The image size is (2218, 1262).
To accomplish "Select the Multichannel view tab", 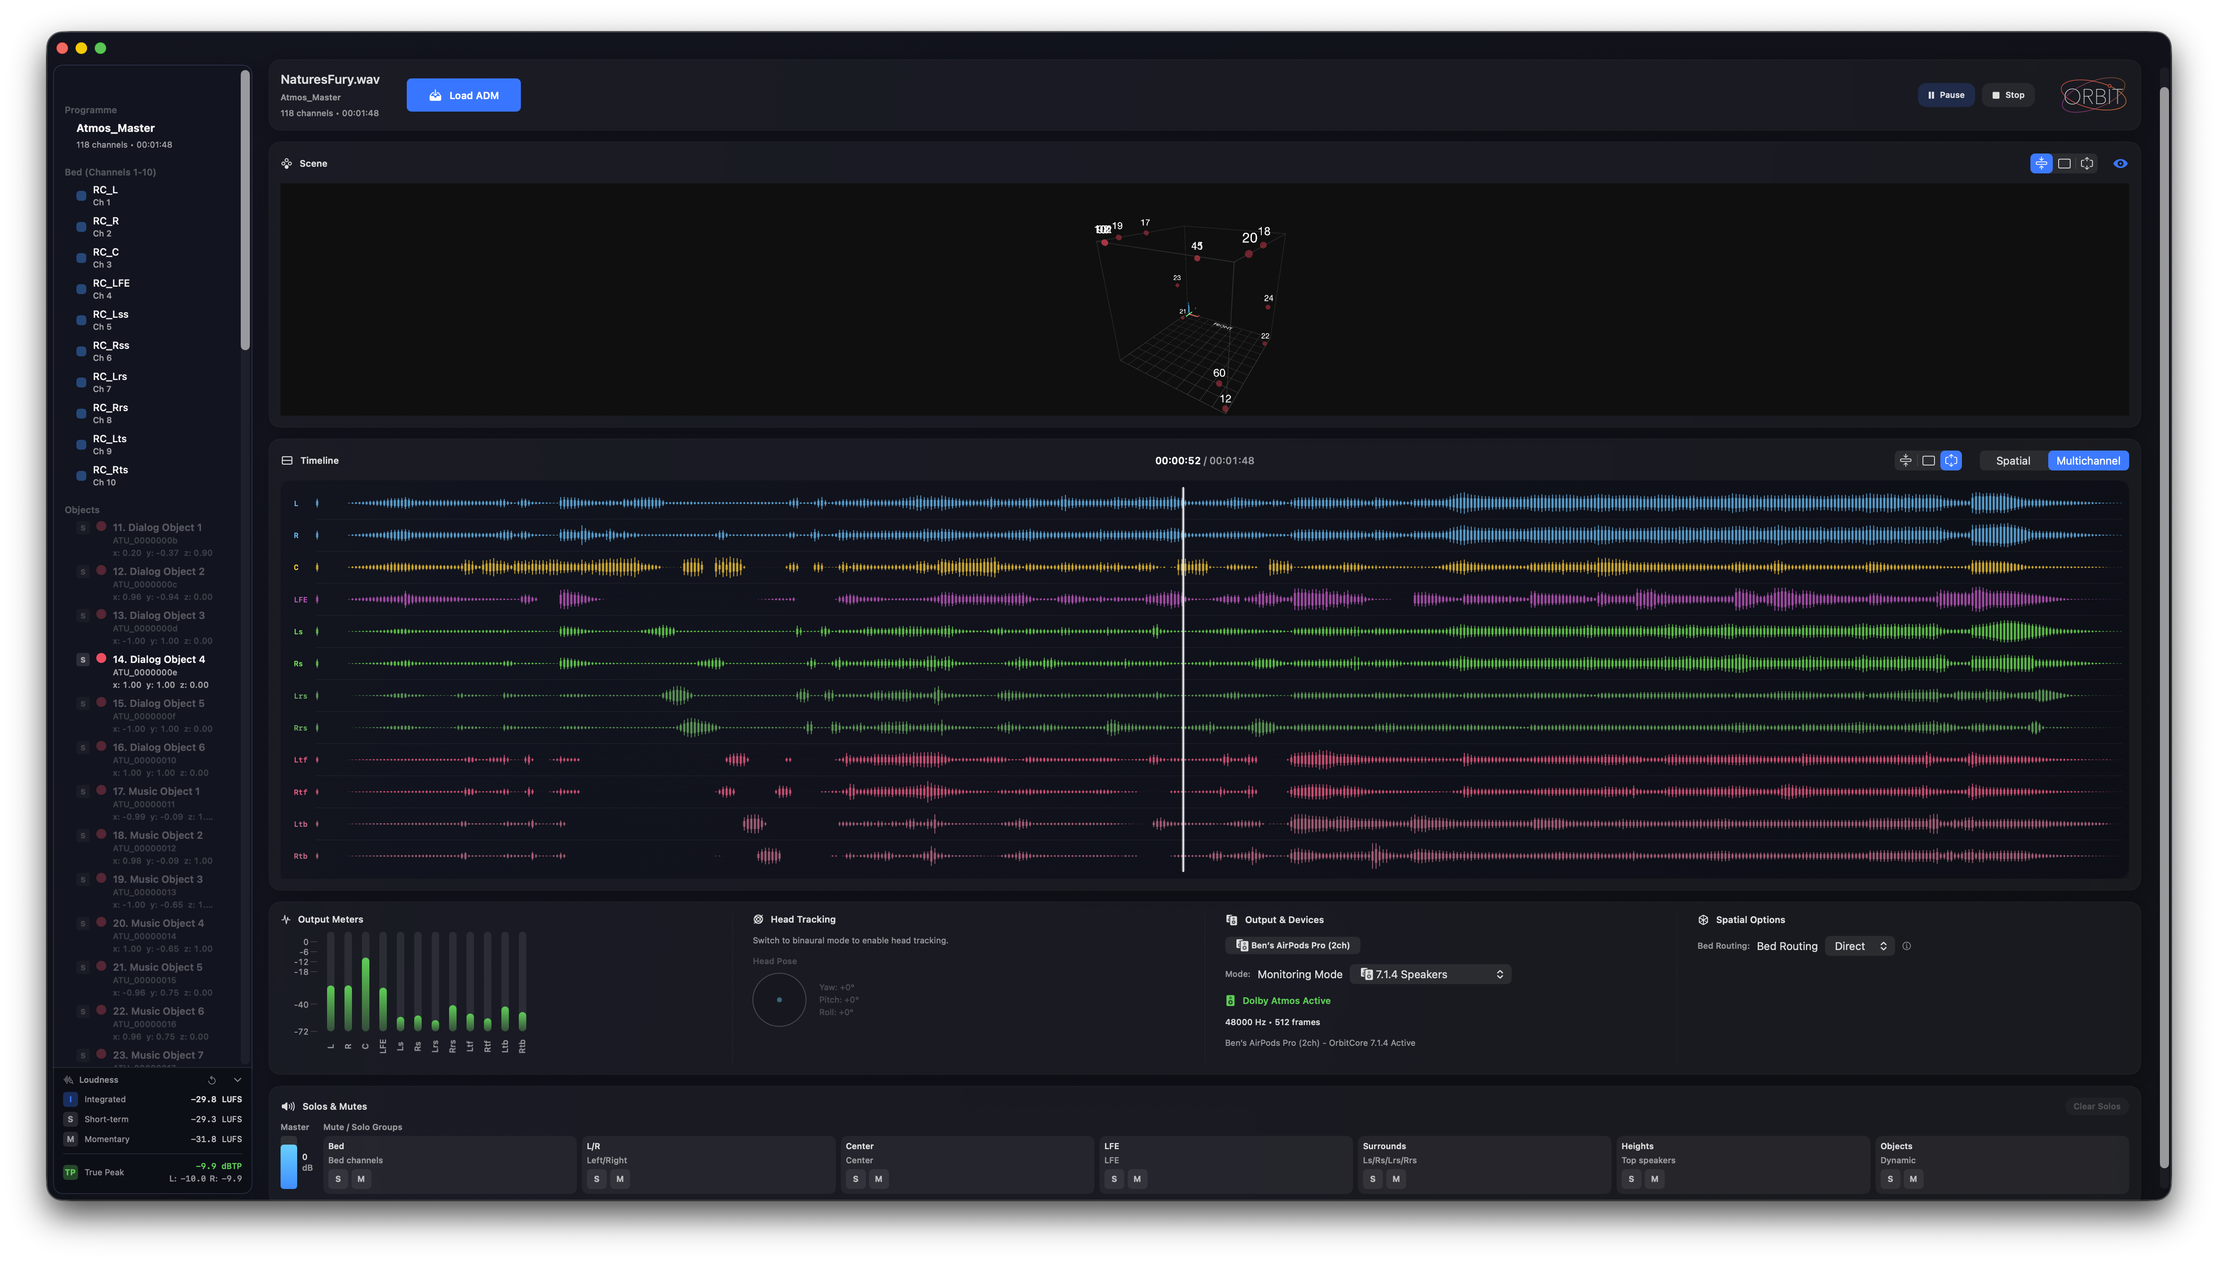I will pos(2088,460).
